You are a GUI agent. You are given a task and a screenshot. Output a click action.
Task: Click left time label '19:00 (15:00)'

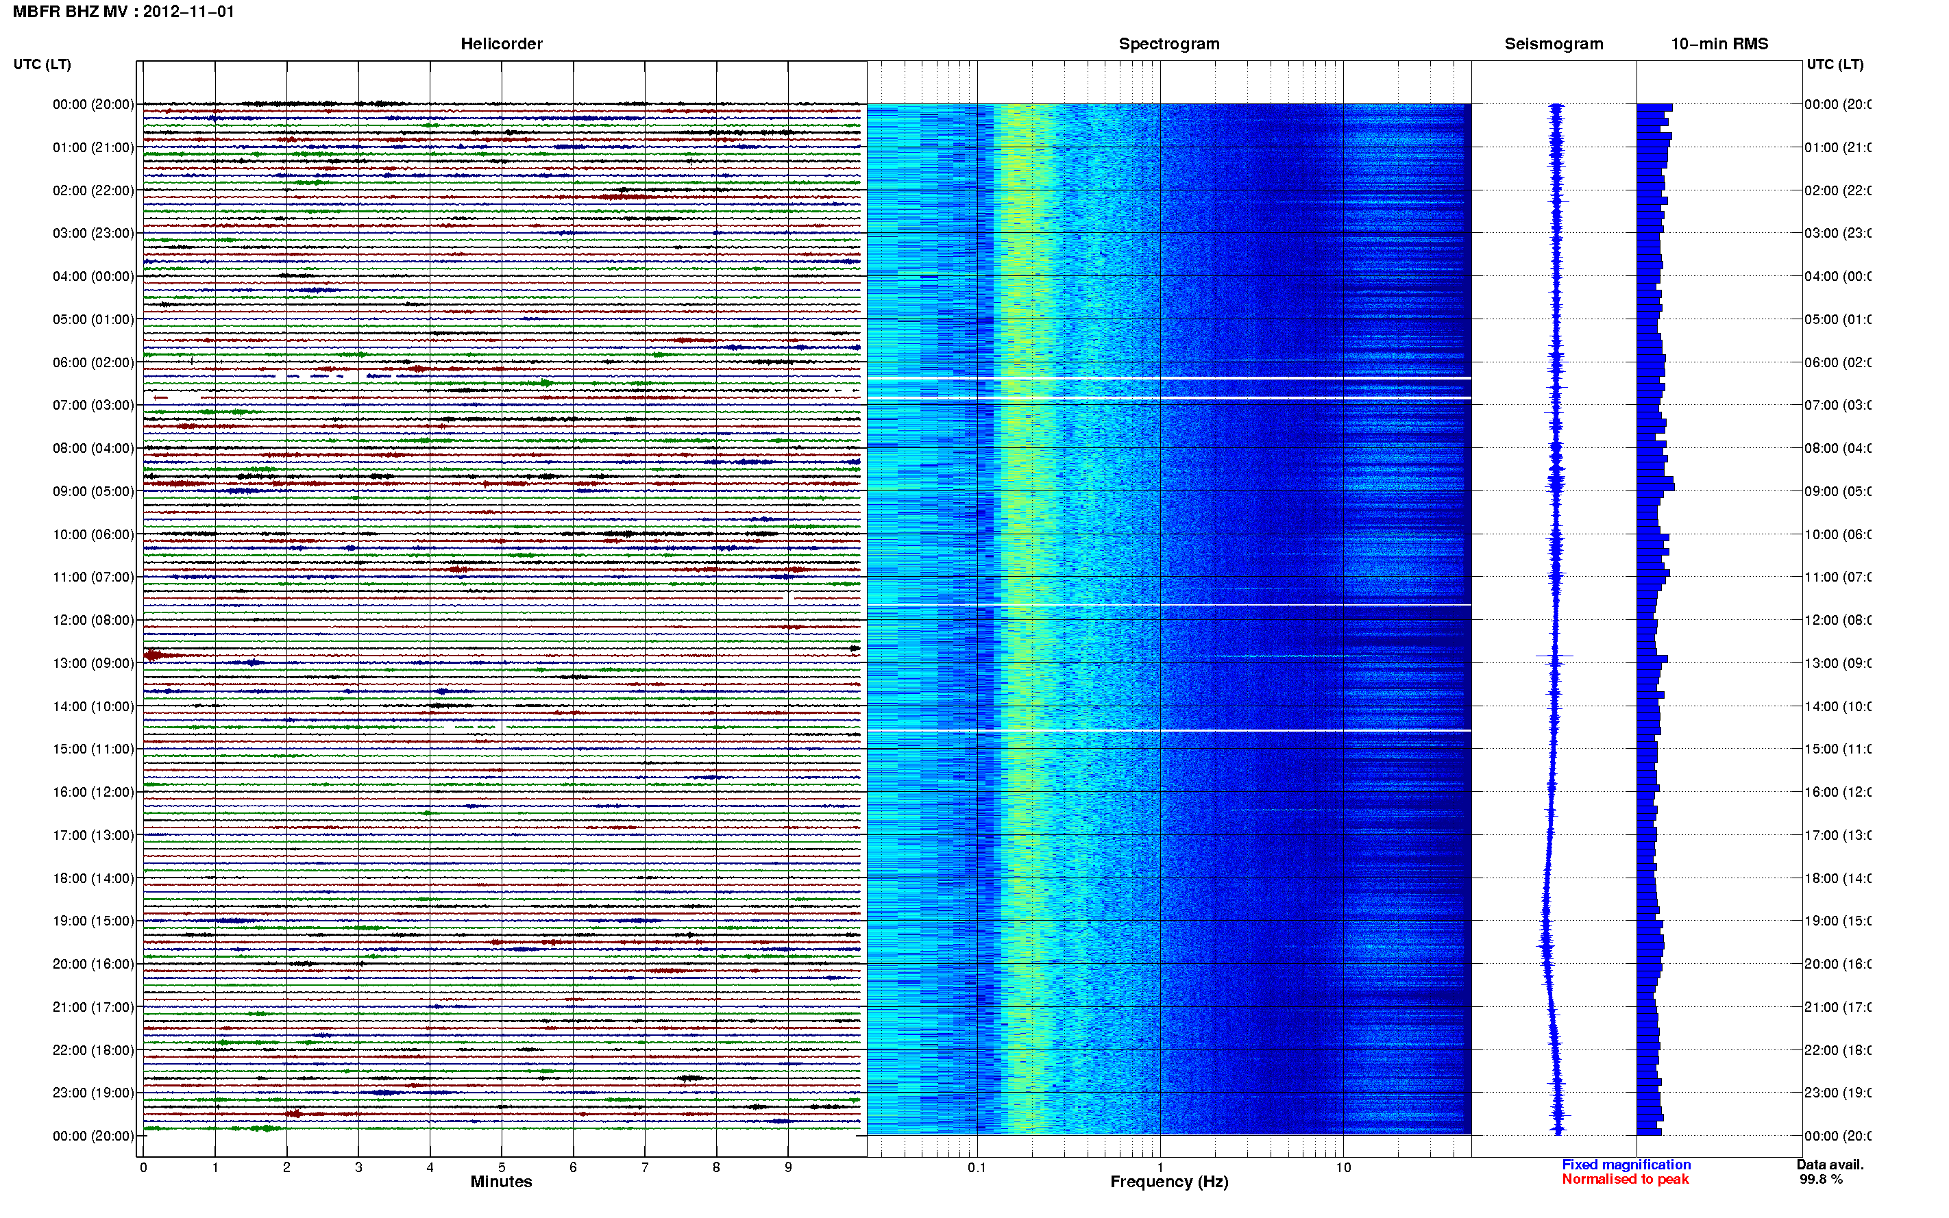point(93,921)
